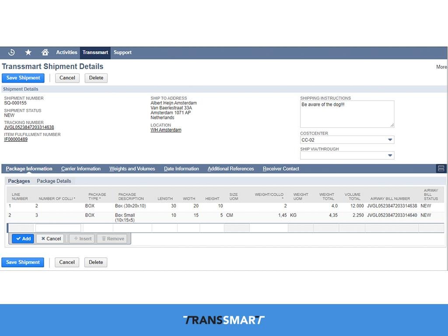Open the Support menu
This screenshot has height=336, width=448.
[x=122, y=52]
